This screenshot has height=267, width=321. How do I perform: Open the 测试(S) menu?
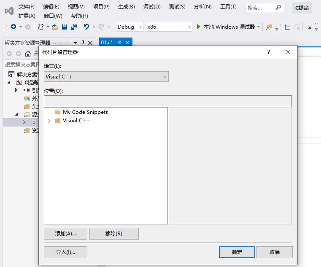point(177,7)
